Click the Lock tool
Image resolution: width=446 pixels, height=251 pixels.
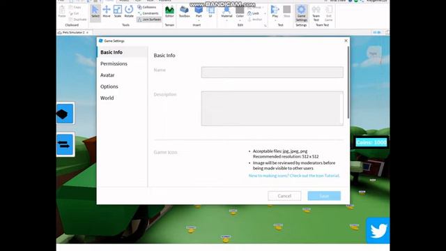click(x=253, y=13)
